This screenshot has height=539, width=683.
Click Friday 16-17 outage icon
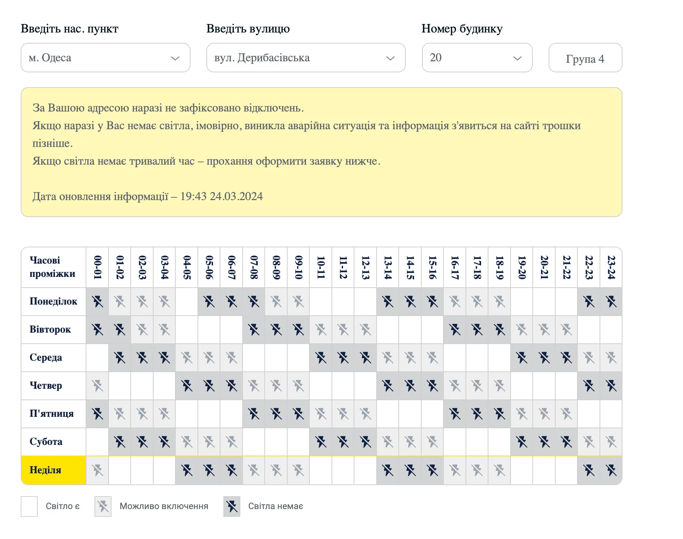pyautogui.click(x=454, y=414)
